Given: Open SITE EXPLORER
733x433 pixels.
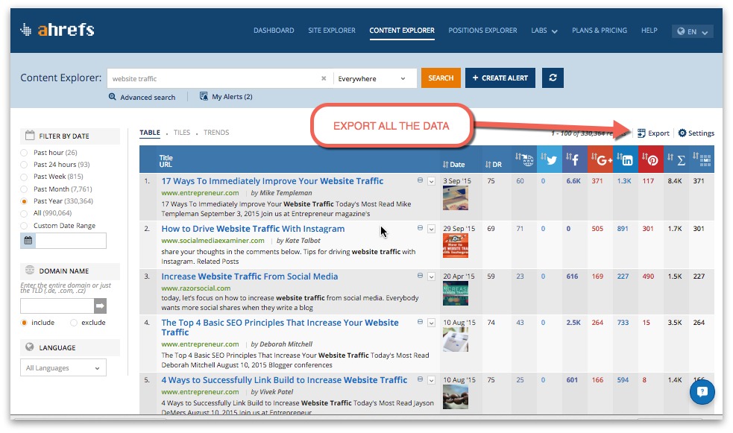Looking at the screenshot, I should coord(331,31).
